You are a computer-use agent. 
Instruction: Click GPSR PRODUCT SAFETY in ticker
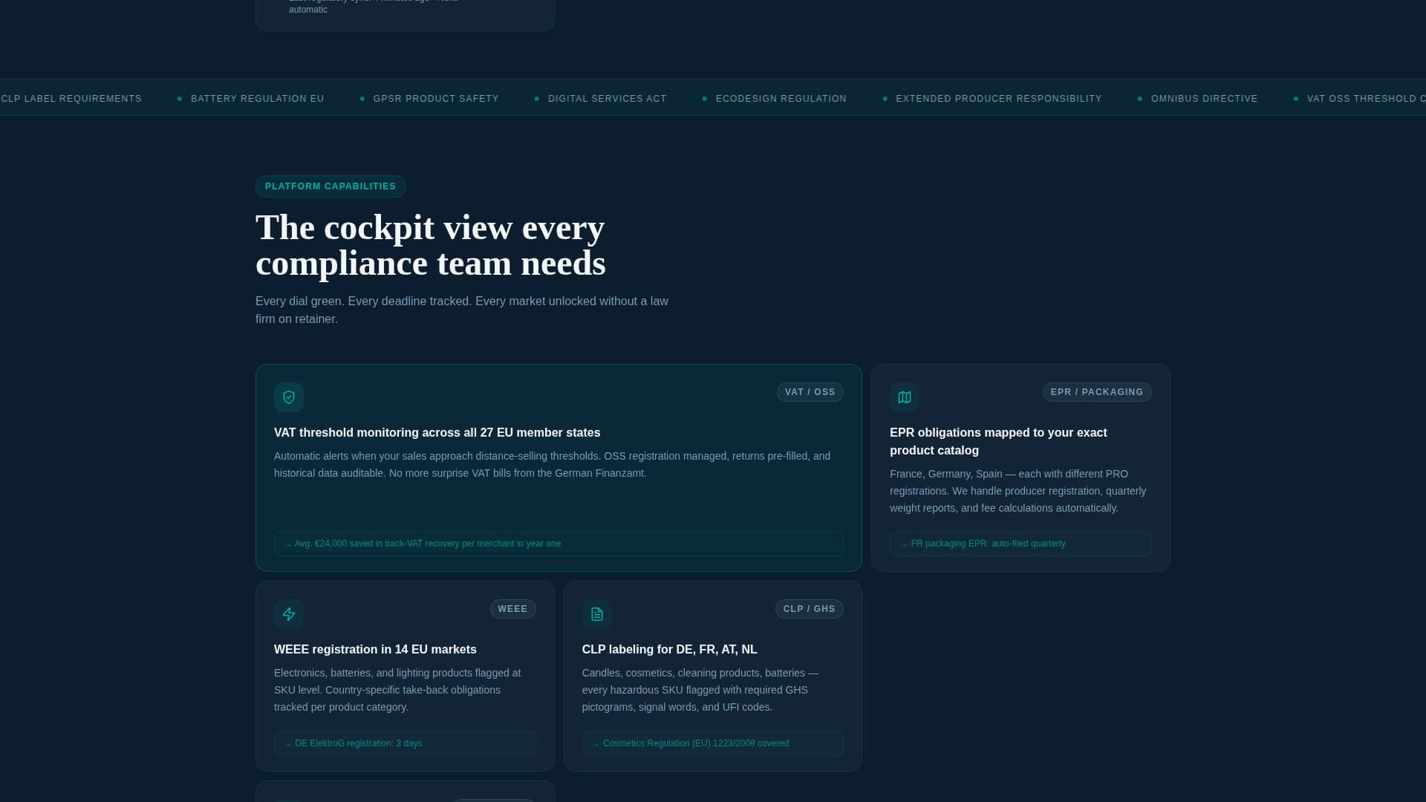436,99
